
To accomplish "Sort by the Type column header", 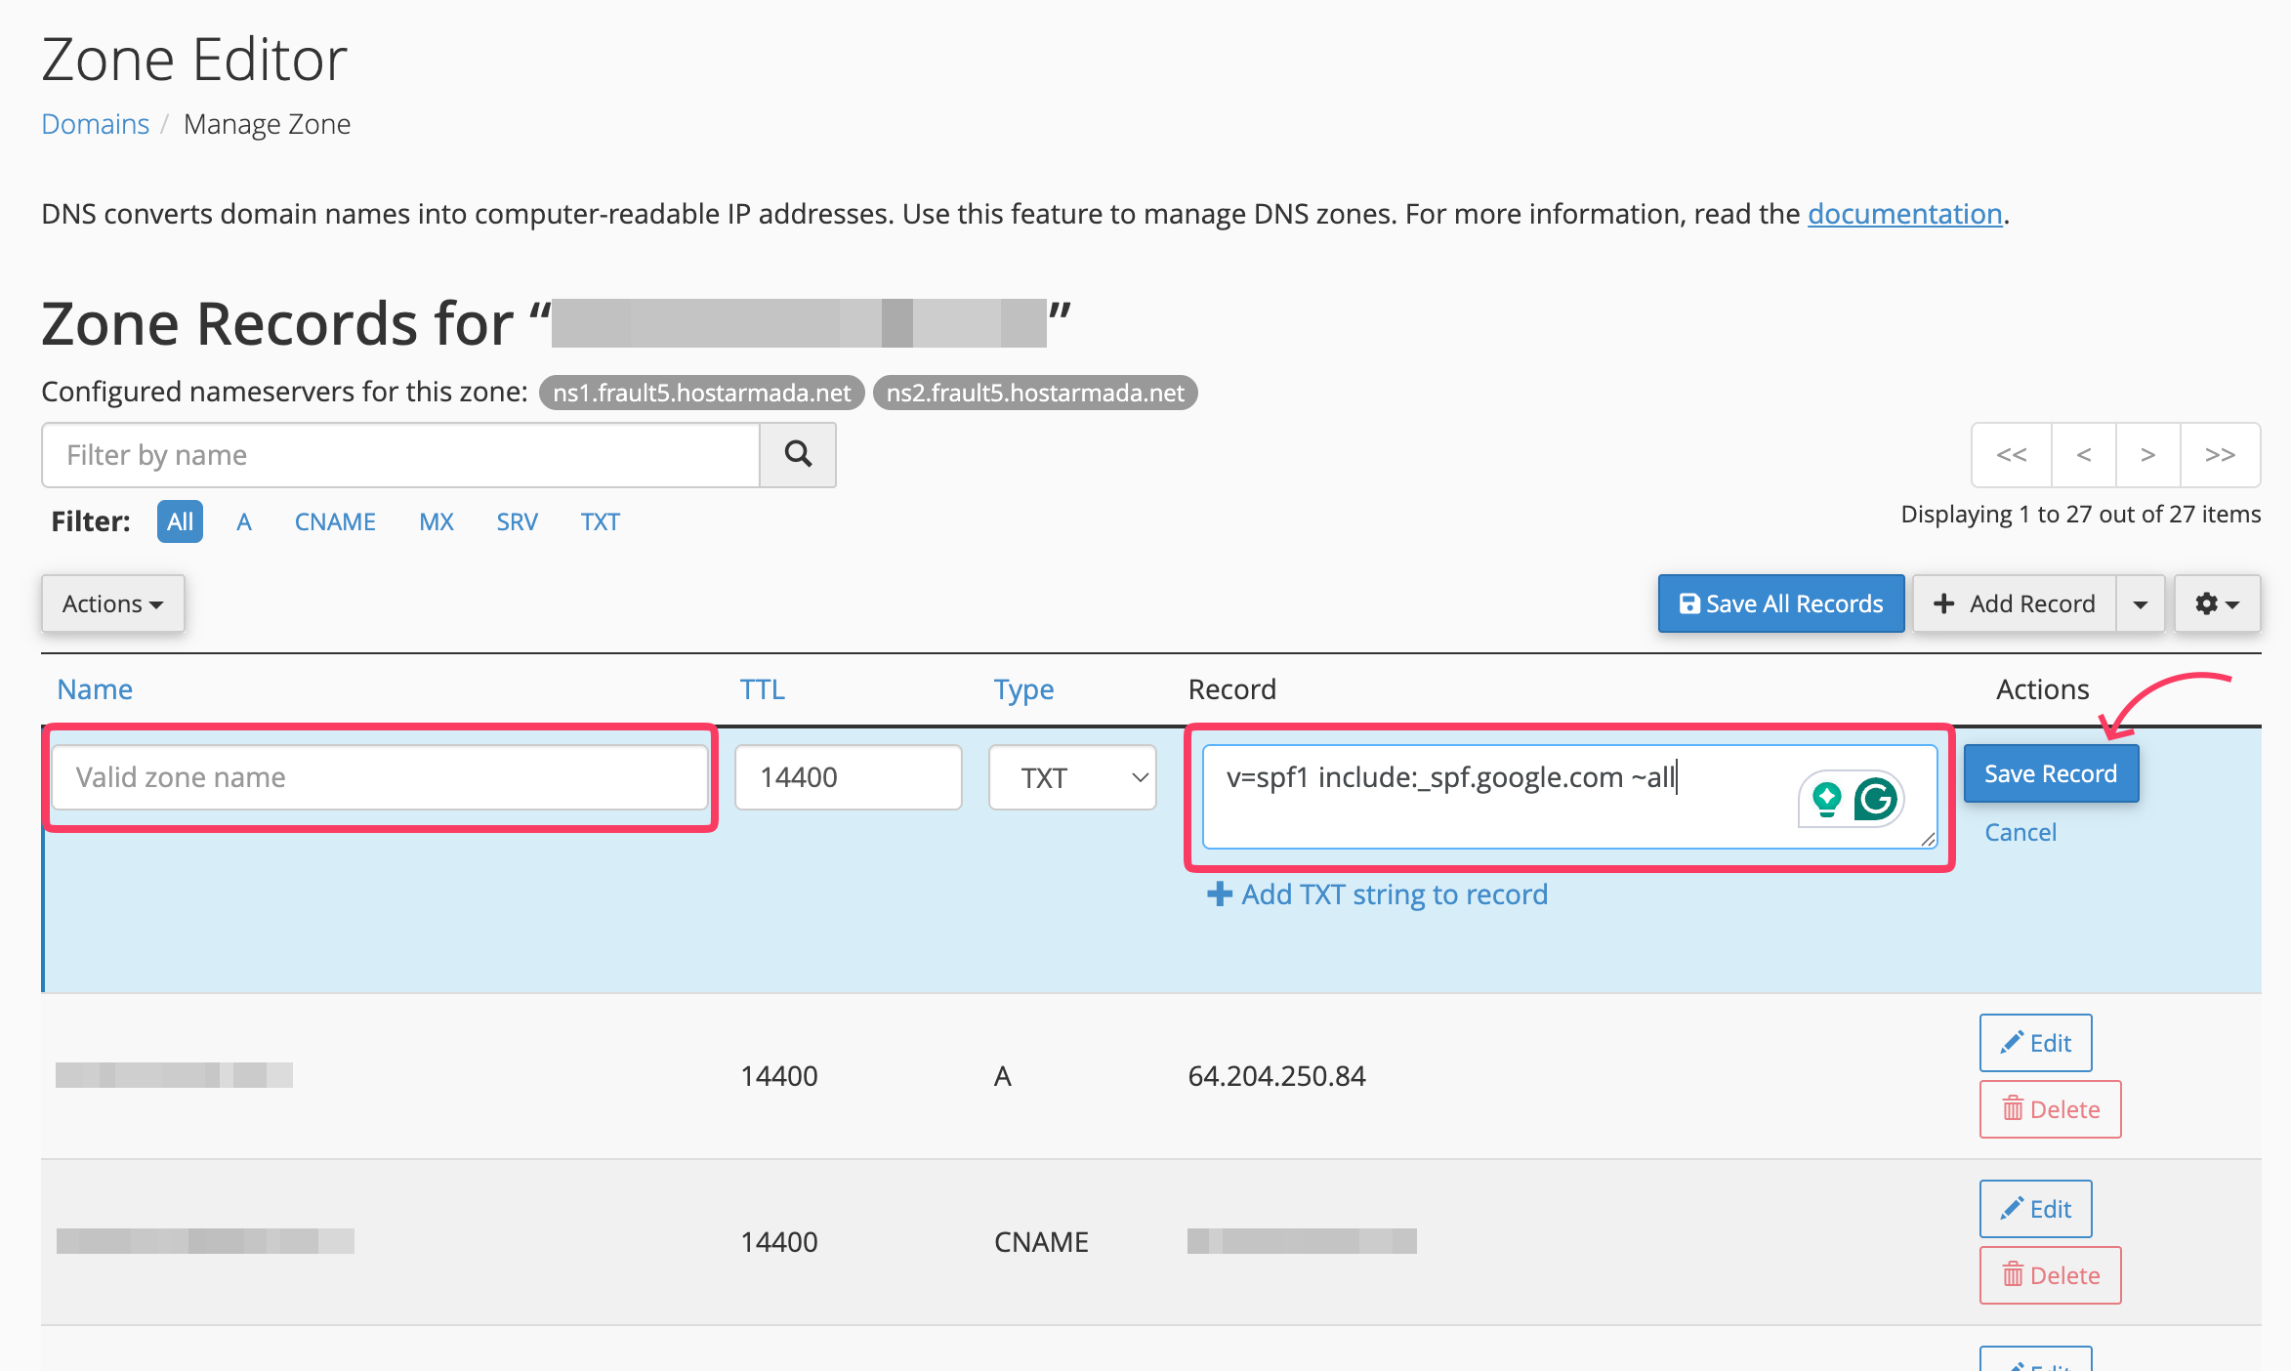I will 1023,689.
